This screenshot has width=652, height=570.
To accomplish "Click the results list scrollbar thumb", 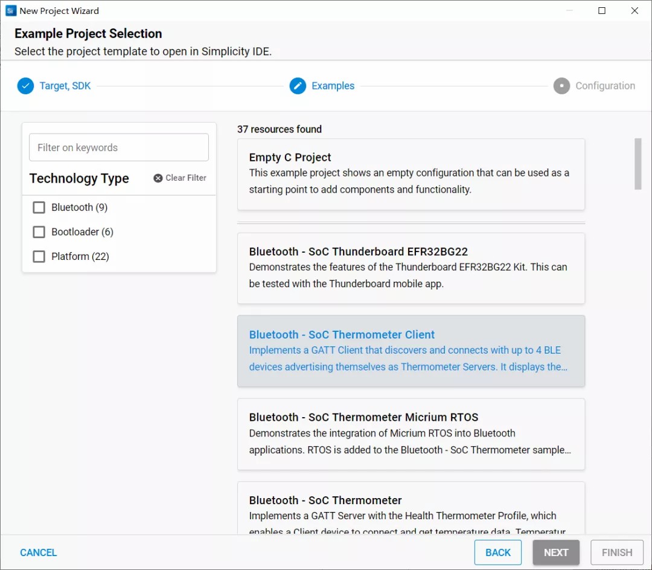I will coord(638,164).
